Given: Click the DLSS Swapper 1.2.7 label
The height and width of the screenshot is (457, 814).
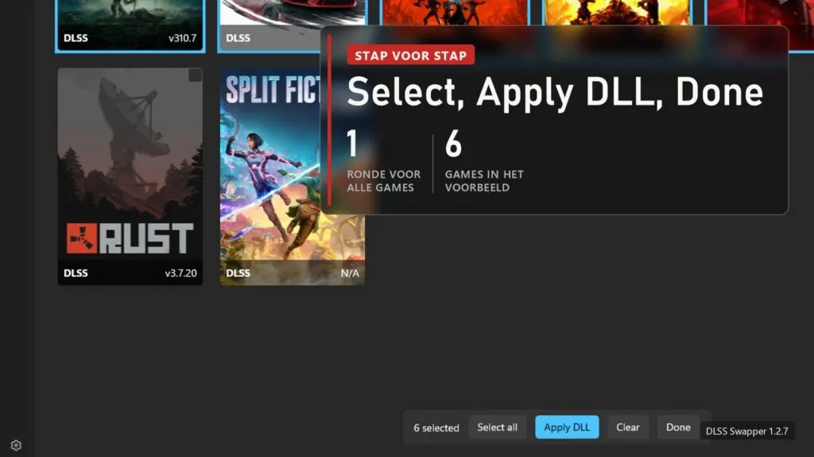Looking at the screenshot, I should point(747,431).
